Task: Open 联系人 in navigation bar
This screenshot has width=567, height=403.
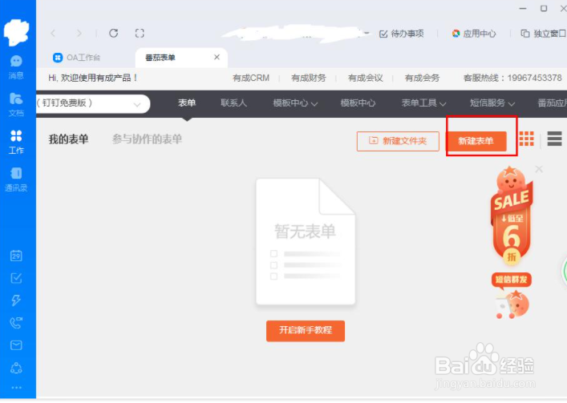Action: 234,103
